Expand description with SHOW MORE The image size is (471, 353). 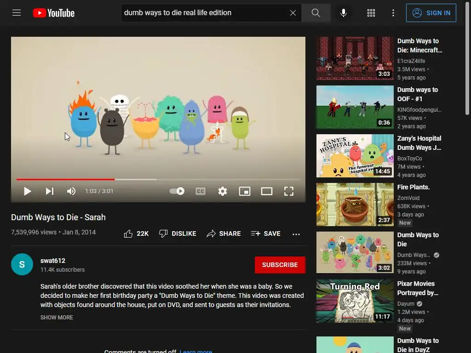pyautogui.click(x=57, y=317)
